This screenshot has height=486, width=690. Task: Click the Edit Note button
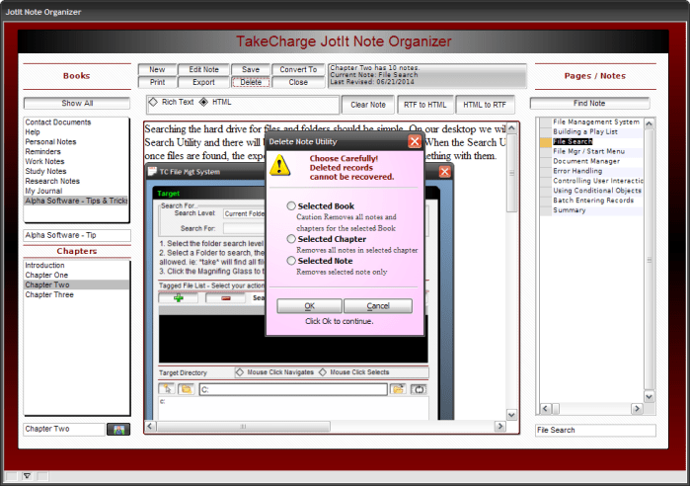coord(203,69)
